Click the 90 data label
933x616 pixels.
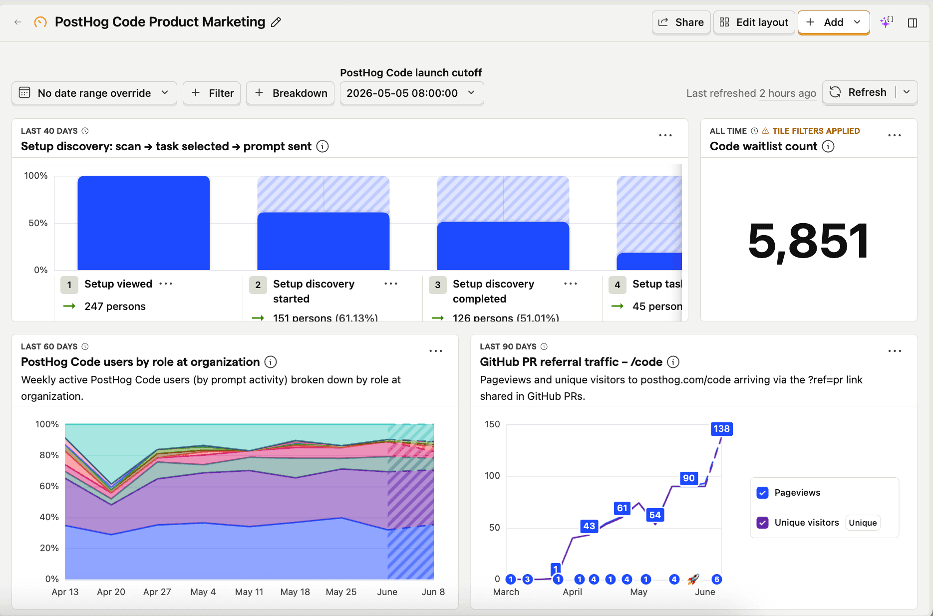pos(689,478)
